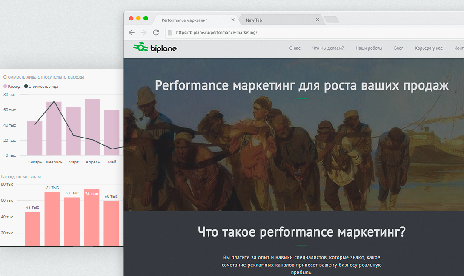Click the Стоимость лида относительно расхода title

(x=44, y=77)
